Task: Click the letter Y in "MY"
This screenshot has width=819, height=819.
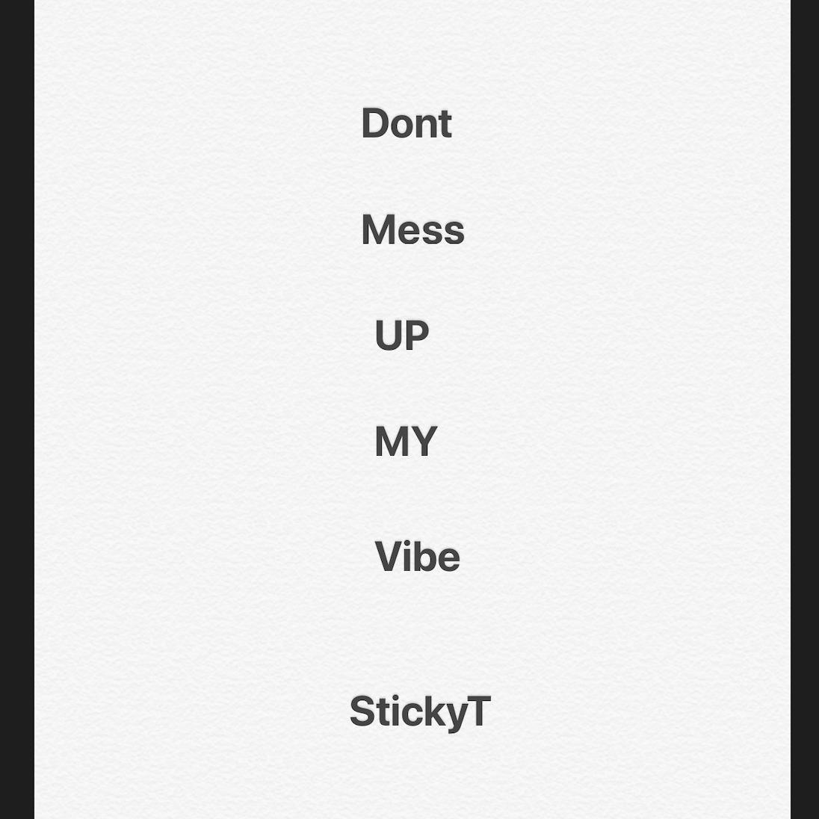Action: (x=424, y=441)
